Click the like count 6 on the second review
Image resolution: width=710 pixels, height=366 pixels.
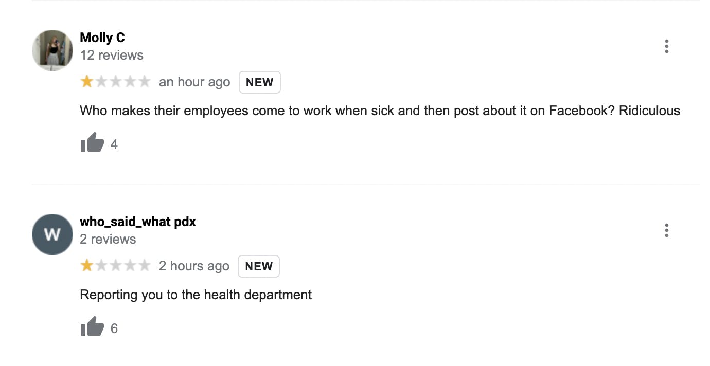pyautogui.click(x=114, y=328)
